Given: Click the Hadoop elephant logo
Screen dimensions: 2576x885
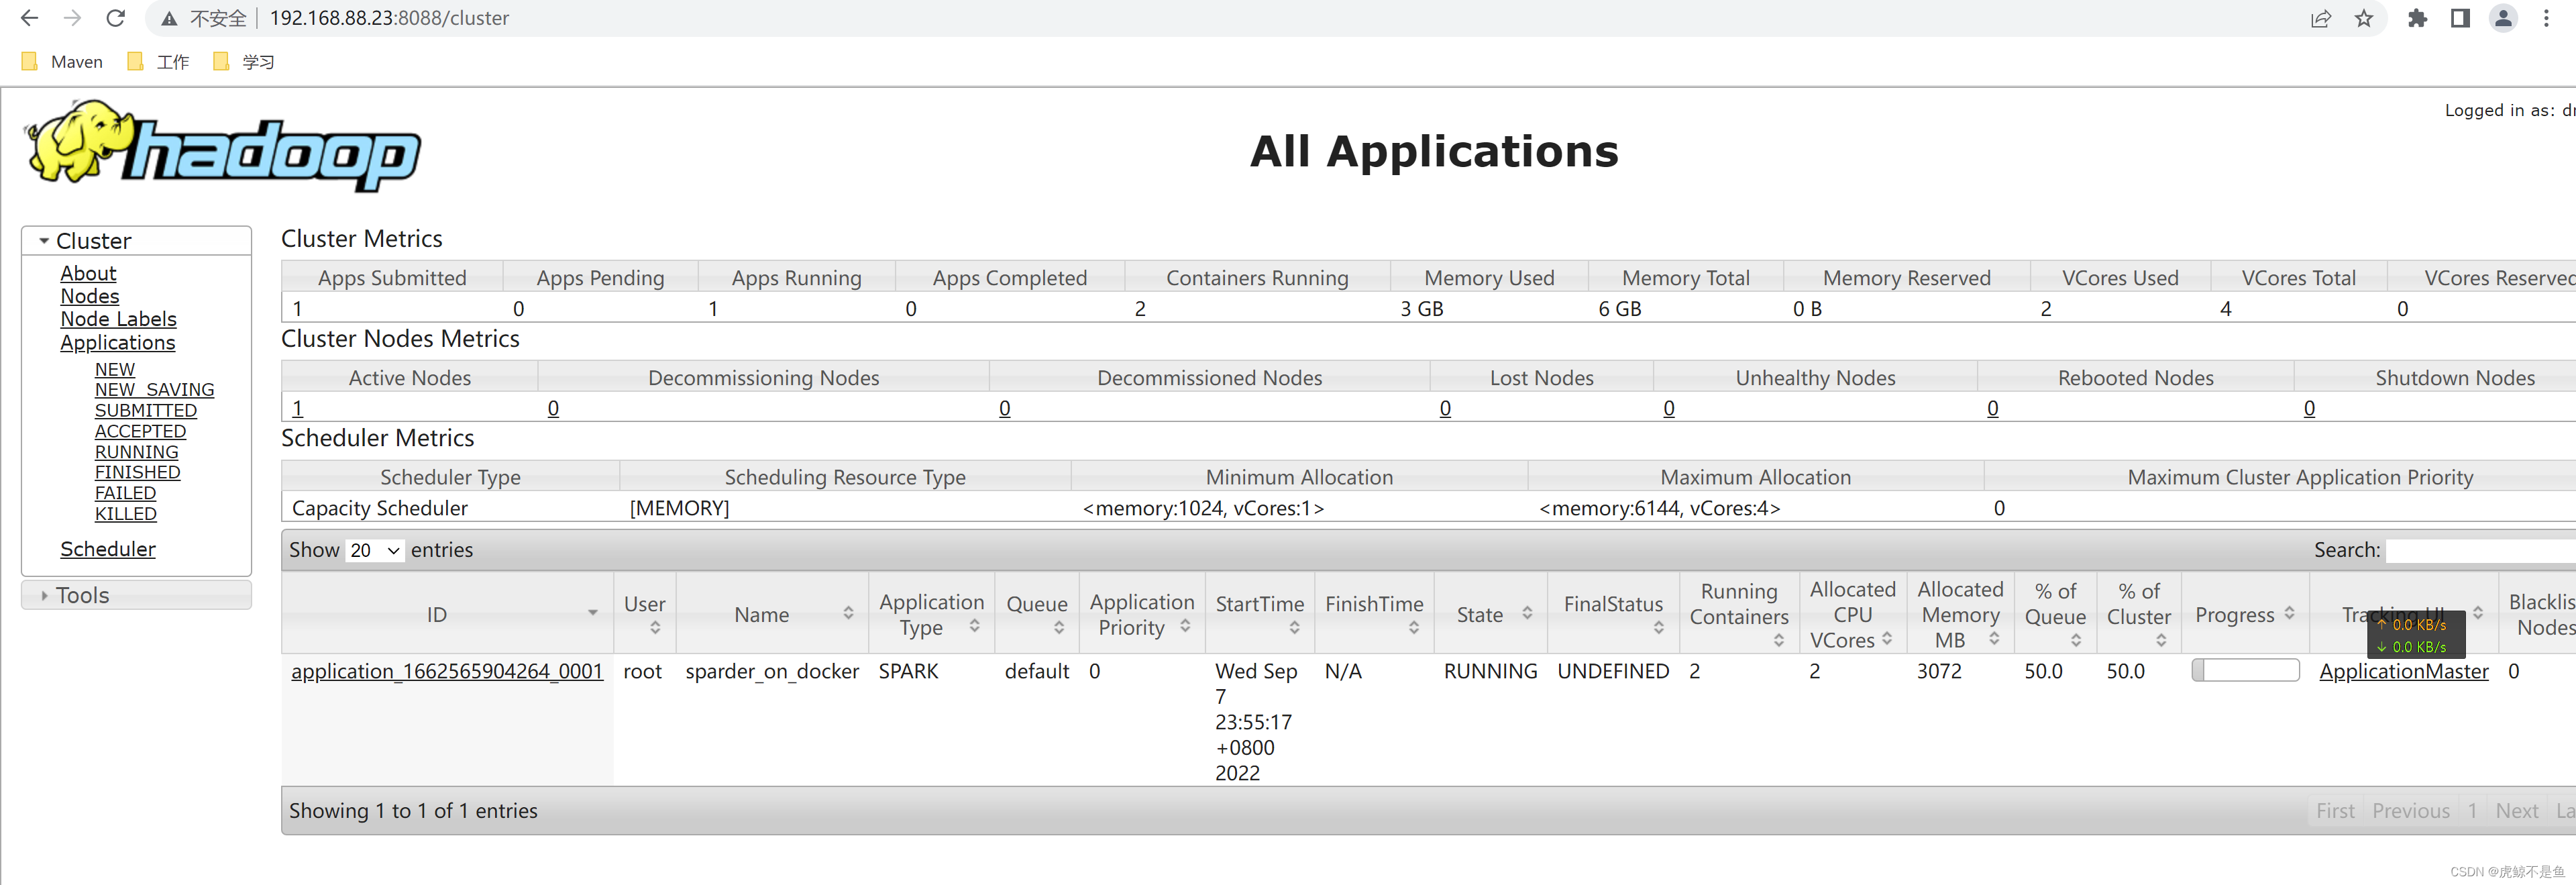Looking at the screenshot, I should point(222,146).
